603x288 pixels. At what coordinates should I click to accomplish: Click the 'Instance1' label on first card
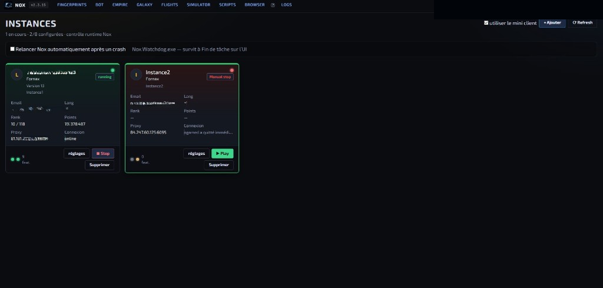35,92
